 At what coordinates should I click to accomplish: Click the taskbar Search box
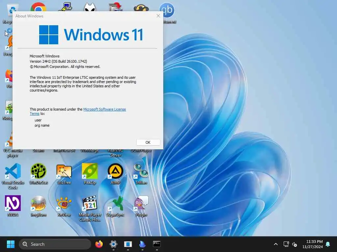55,244
